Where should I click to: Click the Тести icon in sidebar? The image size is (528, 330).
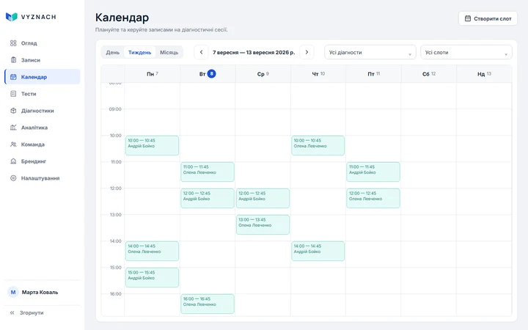tap(13, 94)
